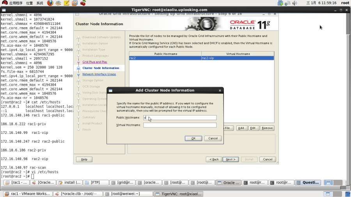The image size is (351, 197).
Task: Open the 应用程序 Applications menu
Action: (x=16, y=3)
